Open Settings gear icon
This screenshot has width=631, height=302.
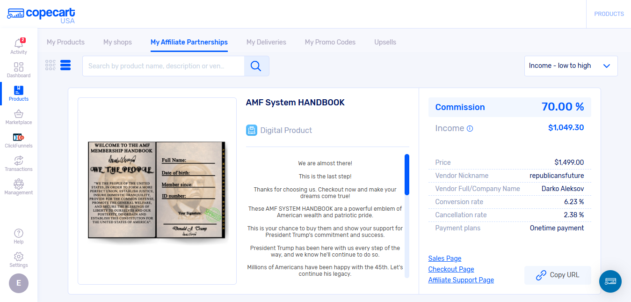19,257
